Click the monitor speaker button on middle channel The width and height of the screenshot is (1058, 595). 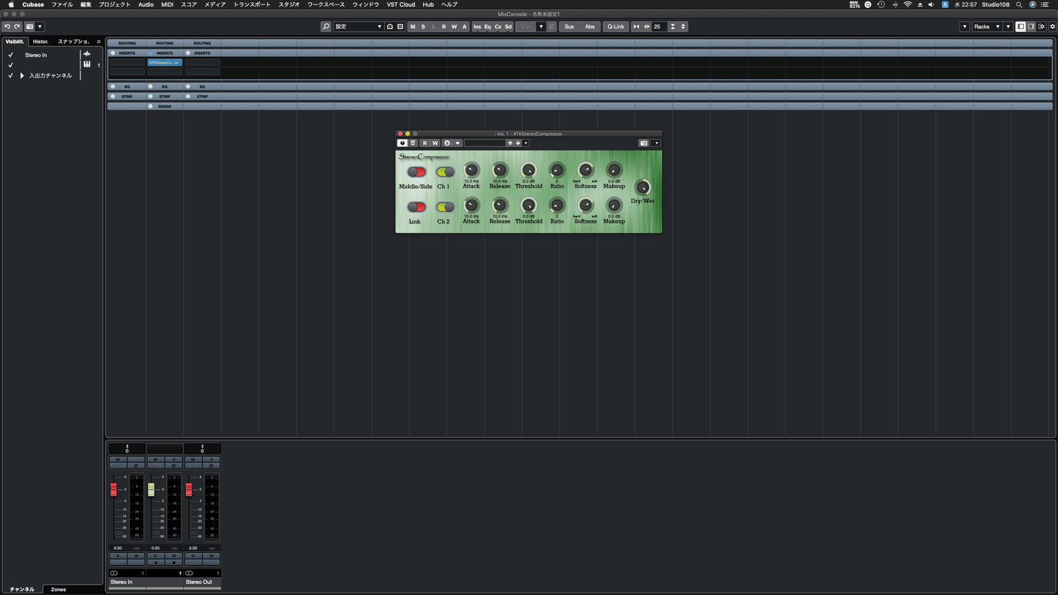[x=155, y=563]
